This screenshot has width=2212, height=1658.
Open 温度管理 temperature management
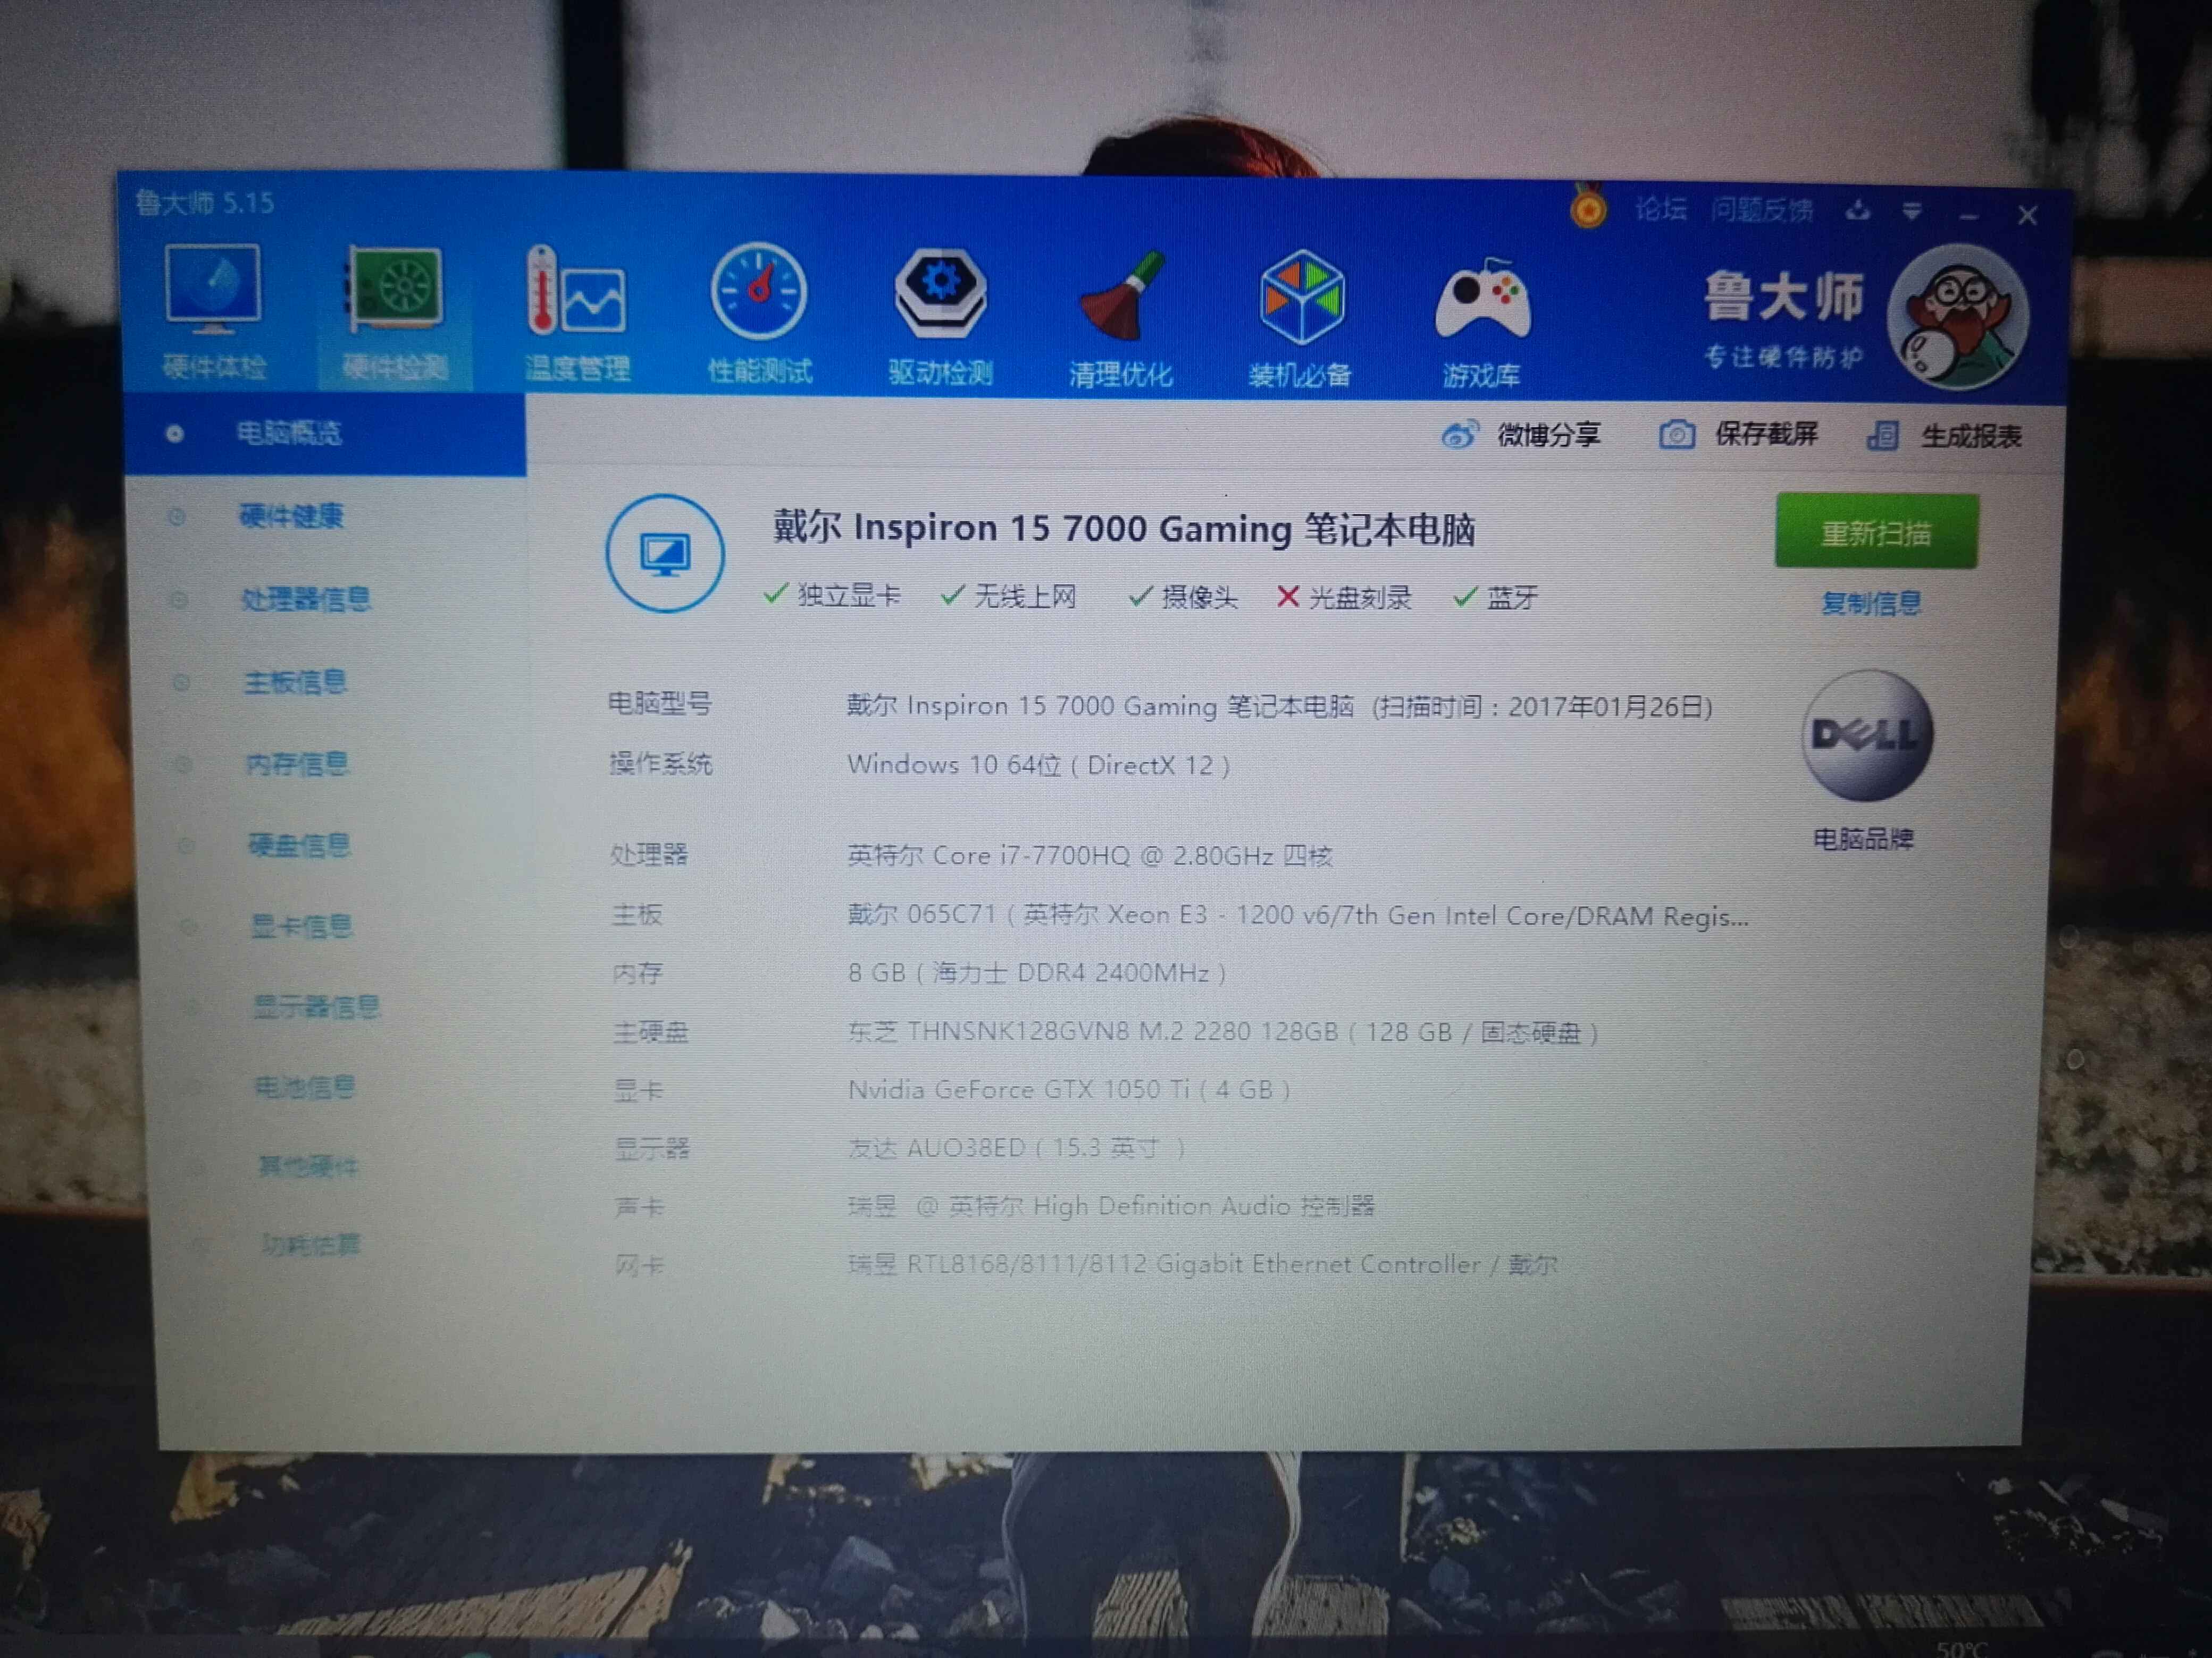tap(577, 314)
